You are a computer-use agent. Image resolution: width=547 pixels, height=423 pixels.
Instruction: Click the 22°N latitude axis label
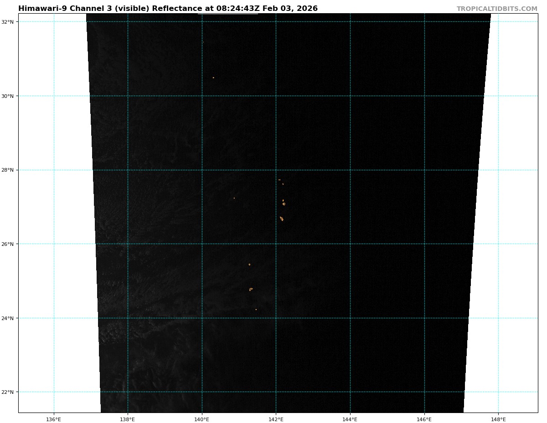point(9,392)
